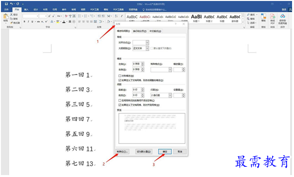The image size is (294, 177).
Task: Open the alignment dropdown in Paragraph dialog
Action: (x=147, y=42)
